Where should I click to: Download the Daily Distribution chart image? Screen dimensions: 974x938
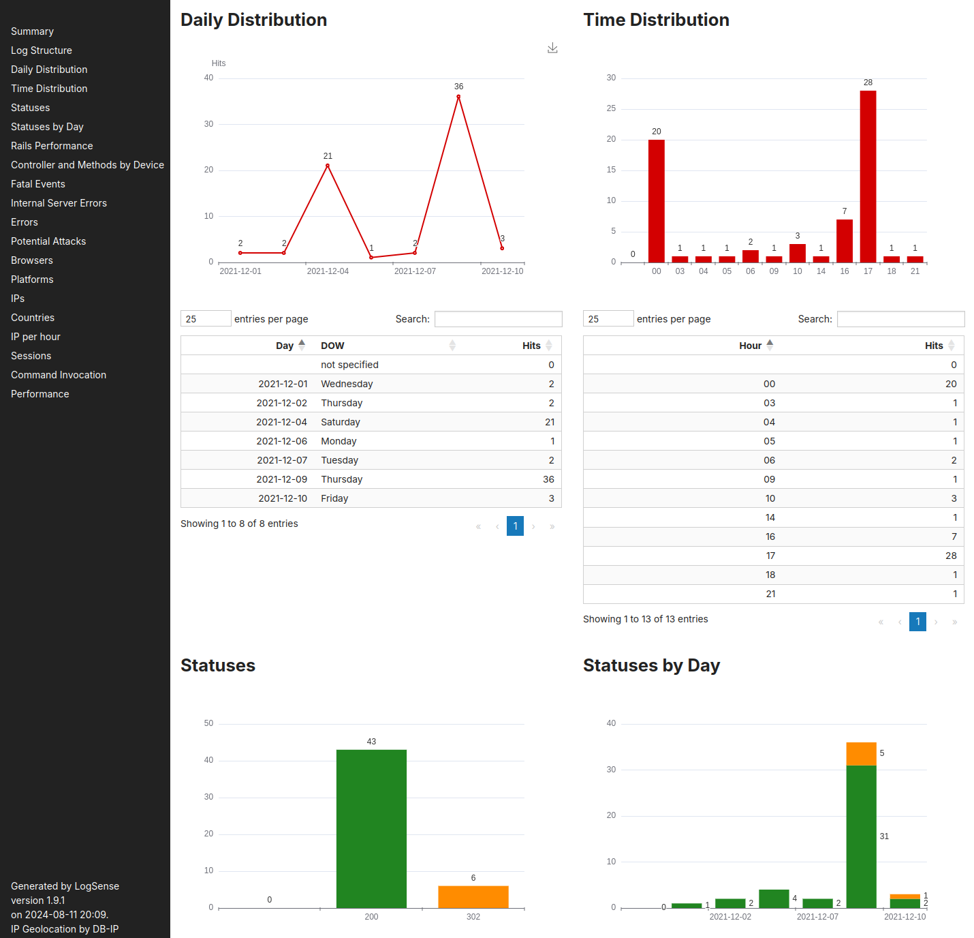[x=552, y=48]
